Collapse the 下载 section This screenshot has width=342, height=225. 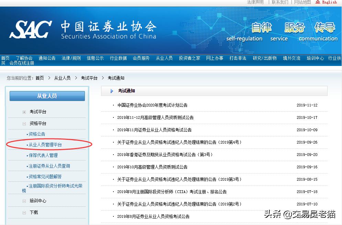pos(24,212)
